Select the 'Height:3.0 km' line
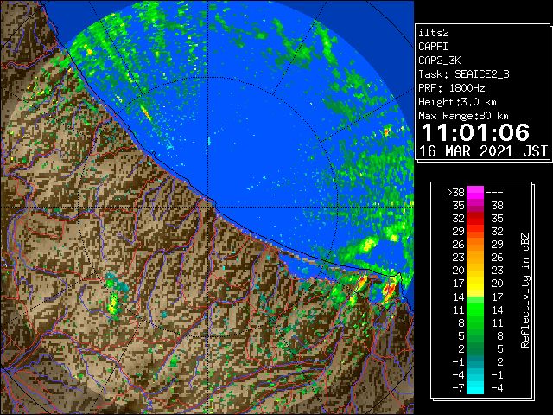Image resolution: width=553 pixels, height=415 pixels. point(457,102)
